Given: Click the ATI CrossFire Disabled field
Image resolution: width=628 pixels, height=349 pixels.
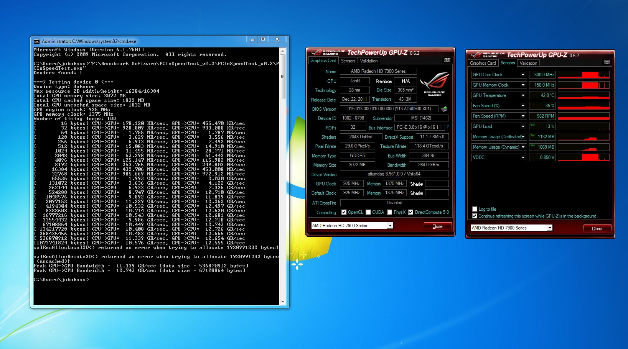Looking at the screenshot, I should click(394, 203).
